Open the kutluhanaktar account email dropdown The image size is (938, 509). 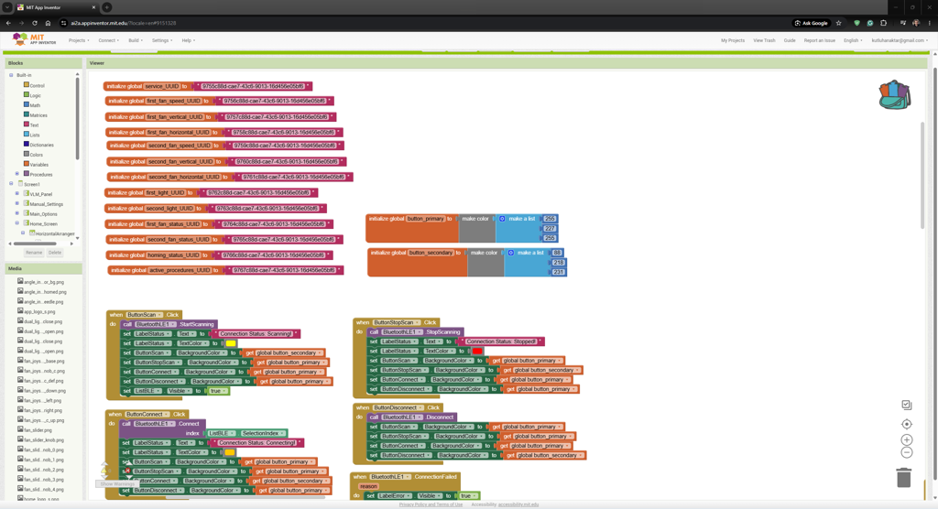pyautogui.click(x=900, y=40)
